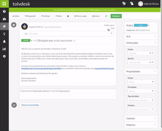Open the settings gear sidebar icon

4,56
